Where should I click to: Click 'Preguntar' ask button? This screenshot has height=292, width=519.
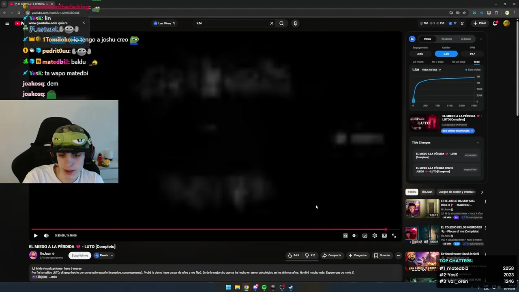pos(357,255)
